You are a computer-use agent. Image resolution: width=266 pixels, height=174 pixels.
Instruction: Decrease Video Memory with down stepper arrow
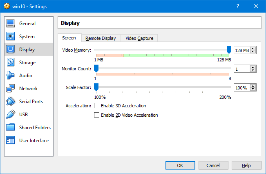coord(253,52)
